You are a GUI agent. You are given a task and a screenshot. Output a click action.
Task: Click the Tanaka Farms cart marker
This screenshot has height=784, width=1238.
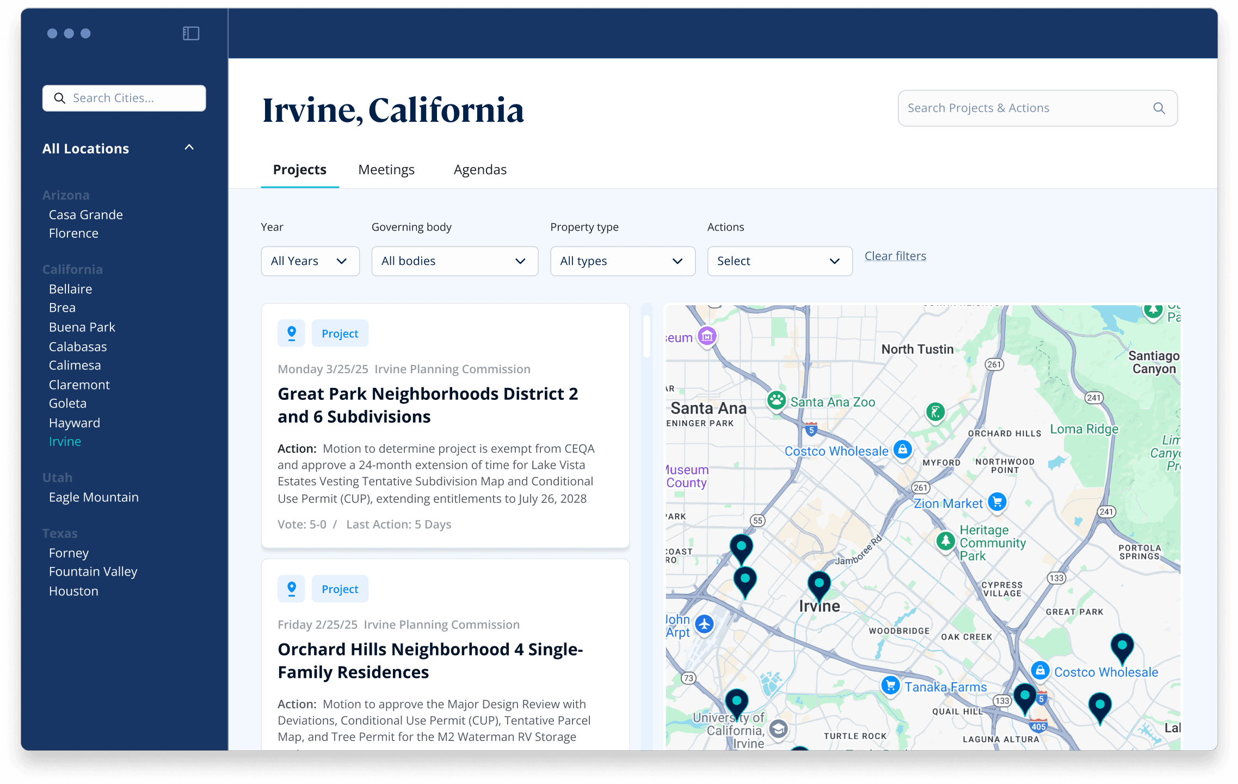click(890, 686)
